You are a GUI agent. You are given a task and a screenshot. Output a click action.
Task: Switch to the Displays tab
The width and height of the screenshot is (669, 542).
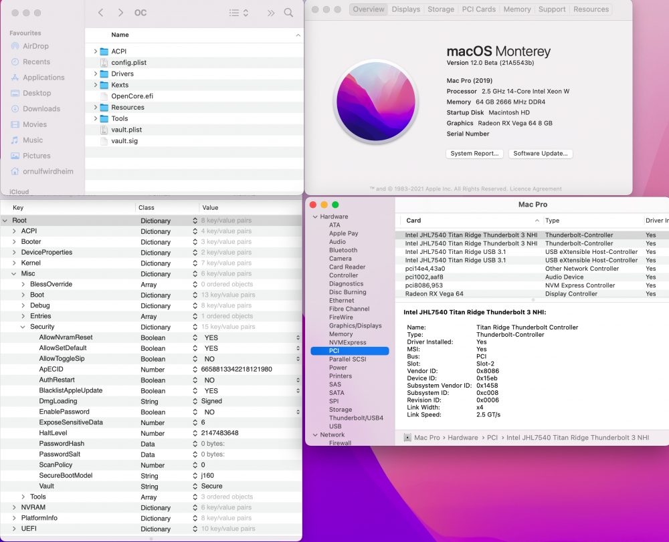(406, 9)
